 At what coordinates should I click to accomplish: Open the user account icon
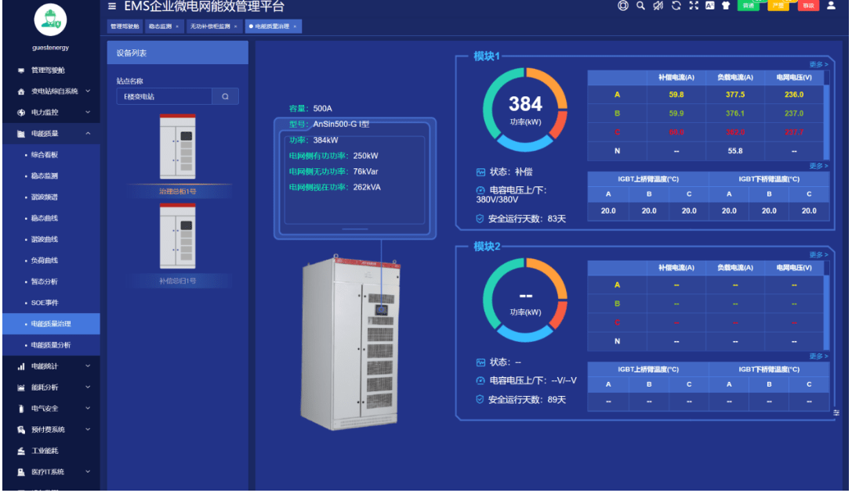click(x=831, y=6)
